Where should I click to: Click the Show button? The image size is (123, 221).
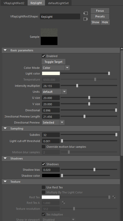(x=96, y=22)
